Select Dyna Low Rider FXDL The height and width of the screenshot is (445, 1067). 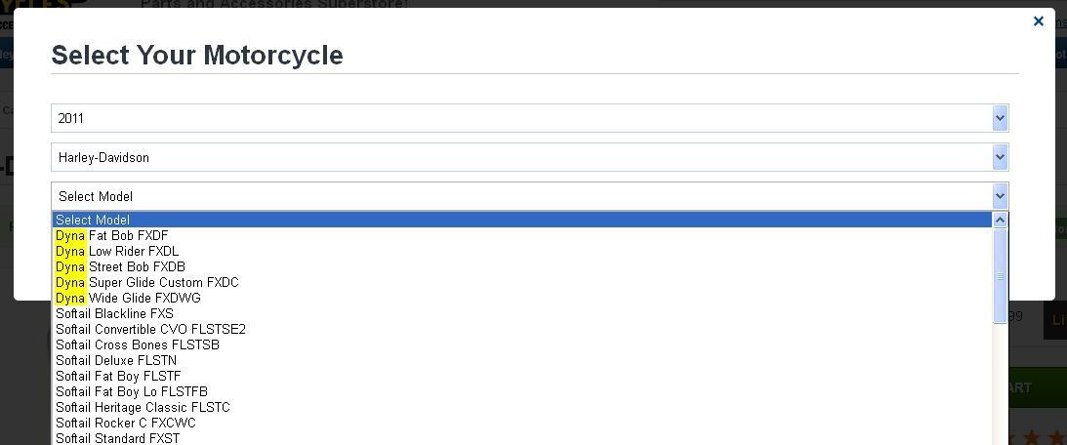click(x=522, y=251)
